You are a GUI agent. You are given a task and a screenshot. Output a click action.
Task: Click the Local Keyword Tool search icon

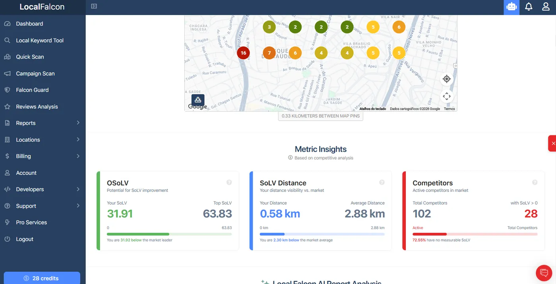7,41
